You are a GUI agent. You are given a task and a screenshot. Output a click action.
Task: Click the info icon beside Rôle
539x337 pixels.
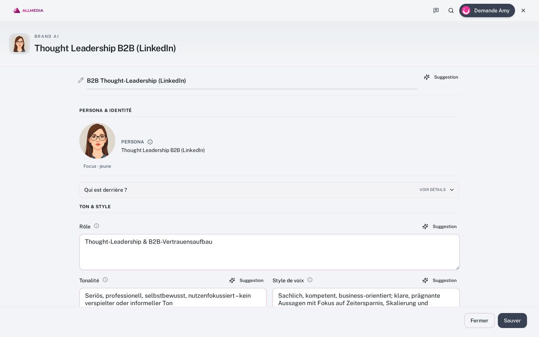pyautogui.click(x=97, y=226)
